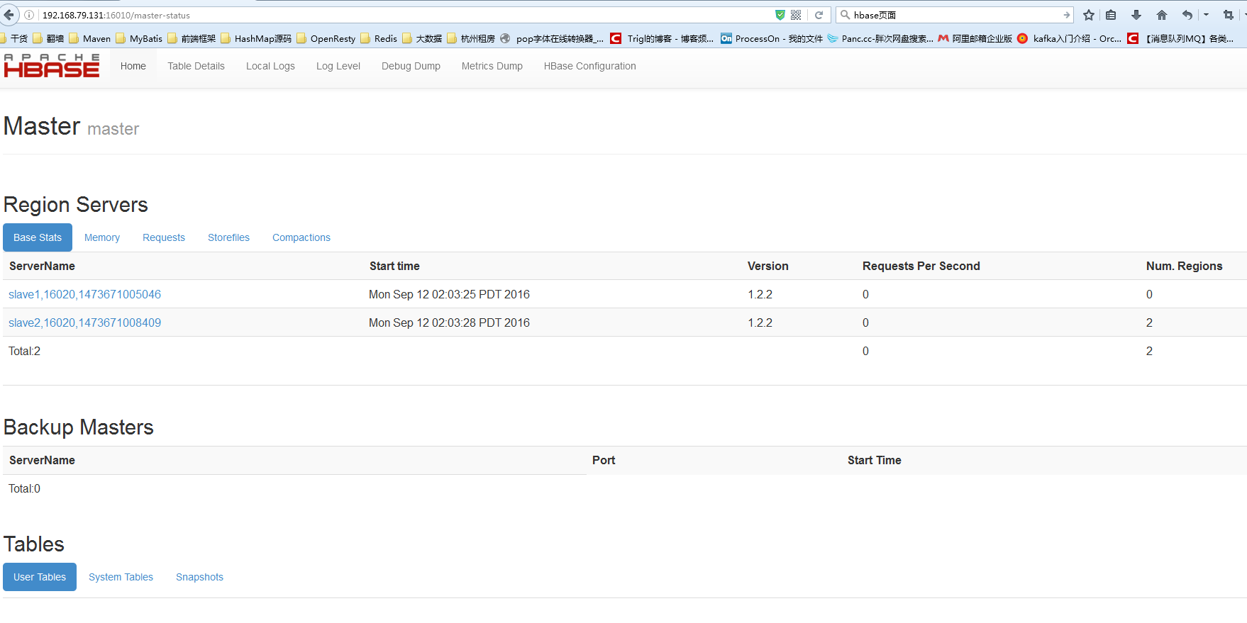Open the pop字体在线转换器 bookmark
Image resolution: width=1247 pixels, height=623 pixels.
coord(552,38)
